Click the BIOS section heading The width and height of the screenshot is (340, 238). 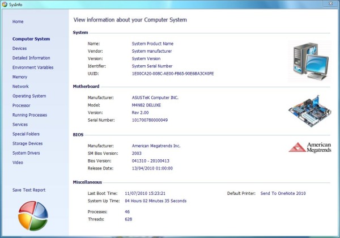coord(78,135)
